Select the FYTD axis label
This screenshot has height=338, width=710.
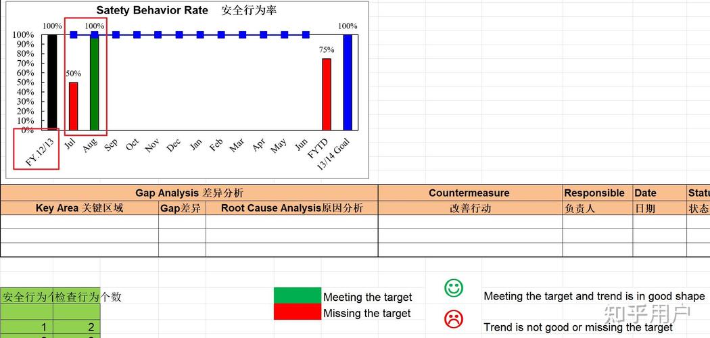click(x=317, y=149)
